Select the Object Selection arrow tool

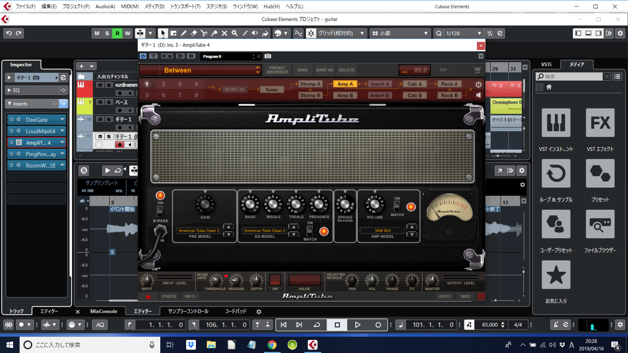[163, 33]
